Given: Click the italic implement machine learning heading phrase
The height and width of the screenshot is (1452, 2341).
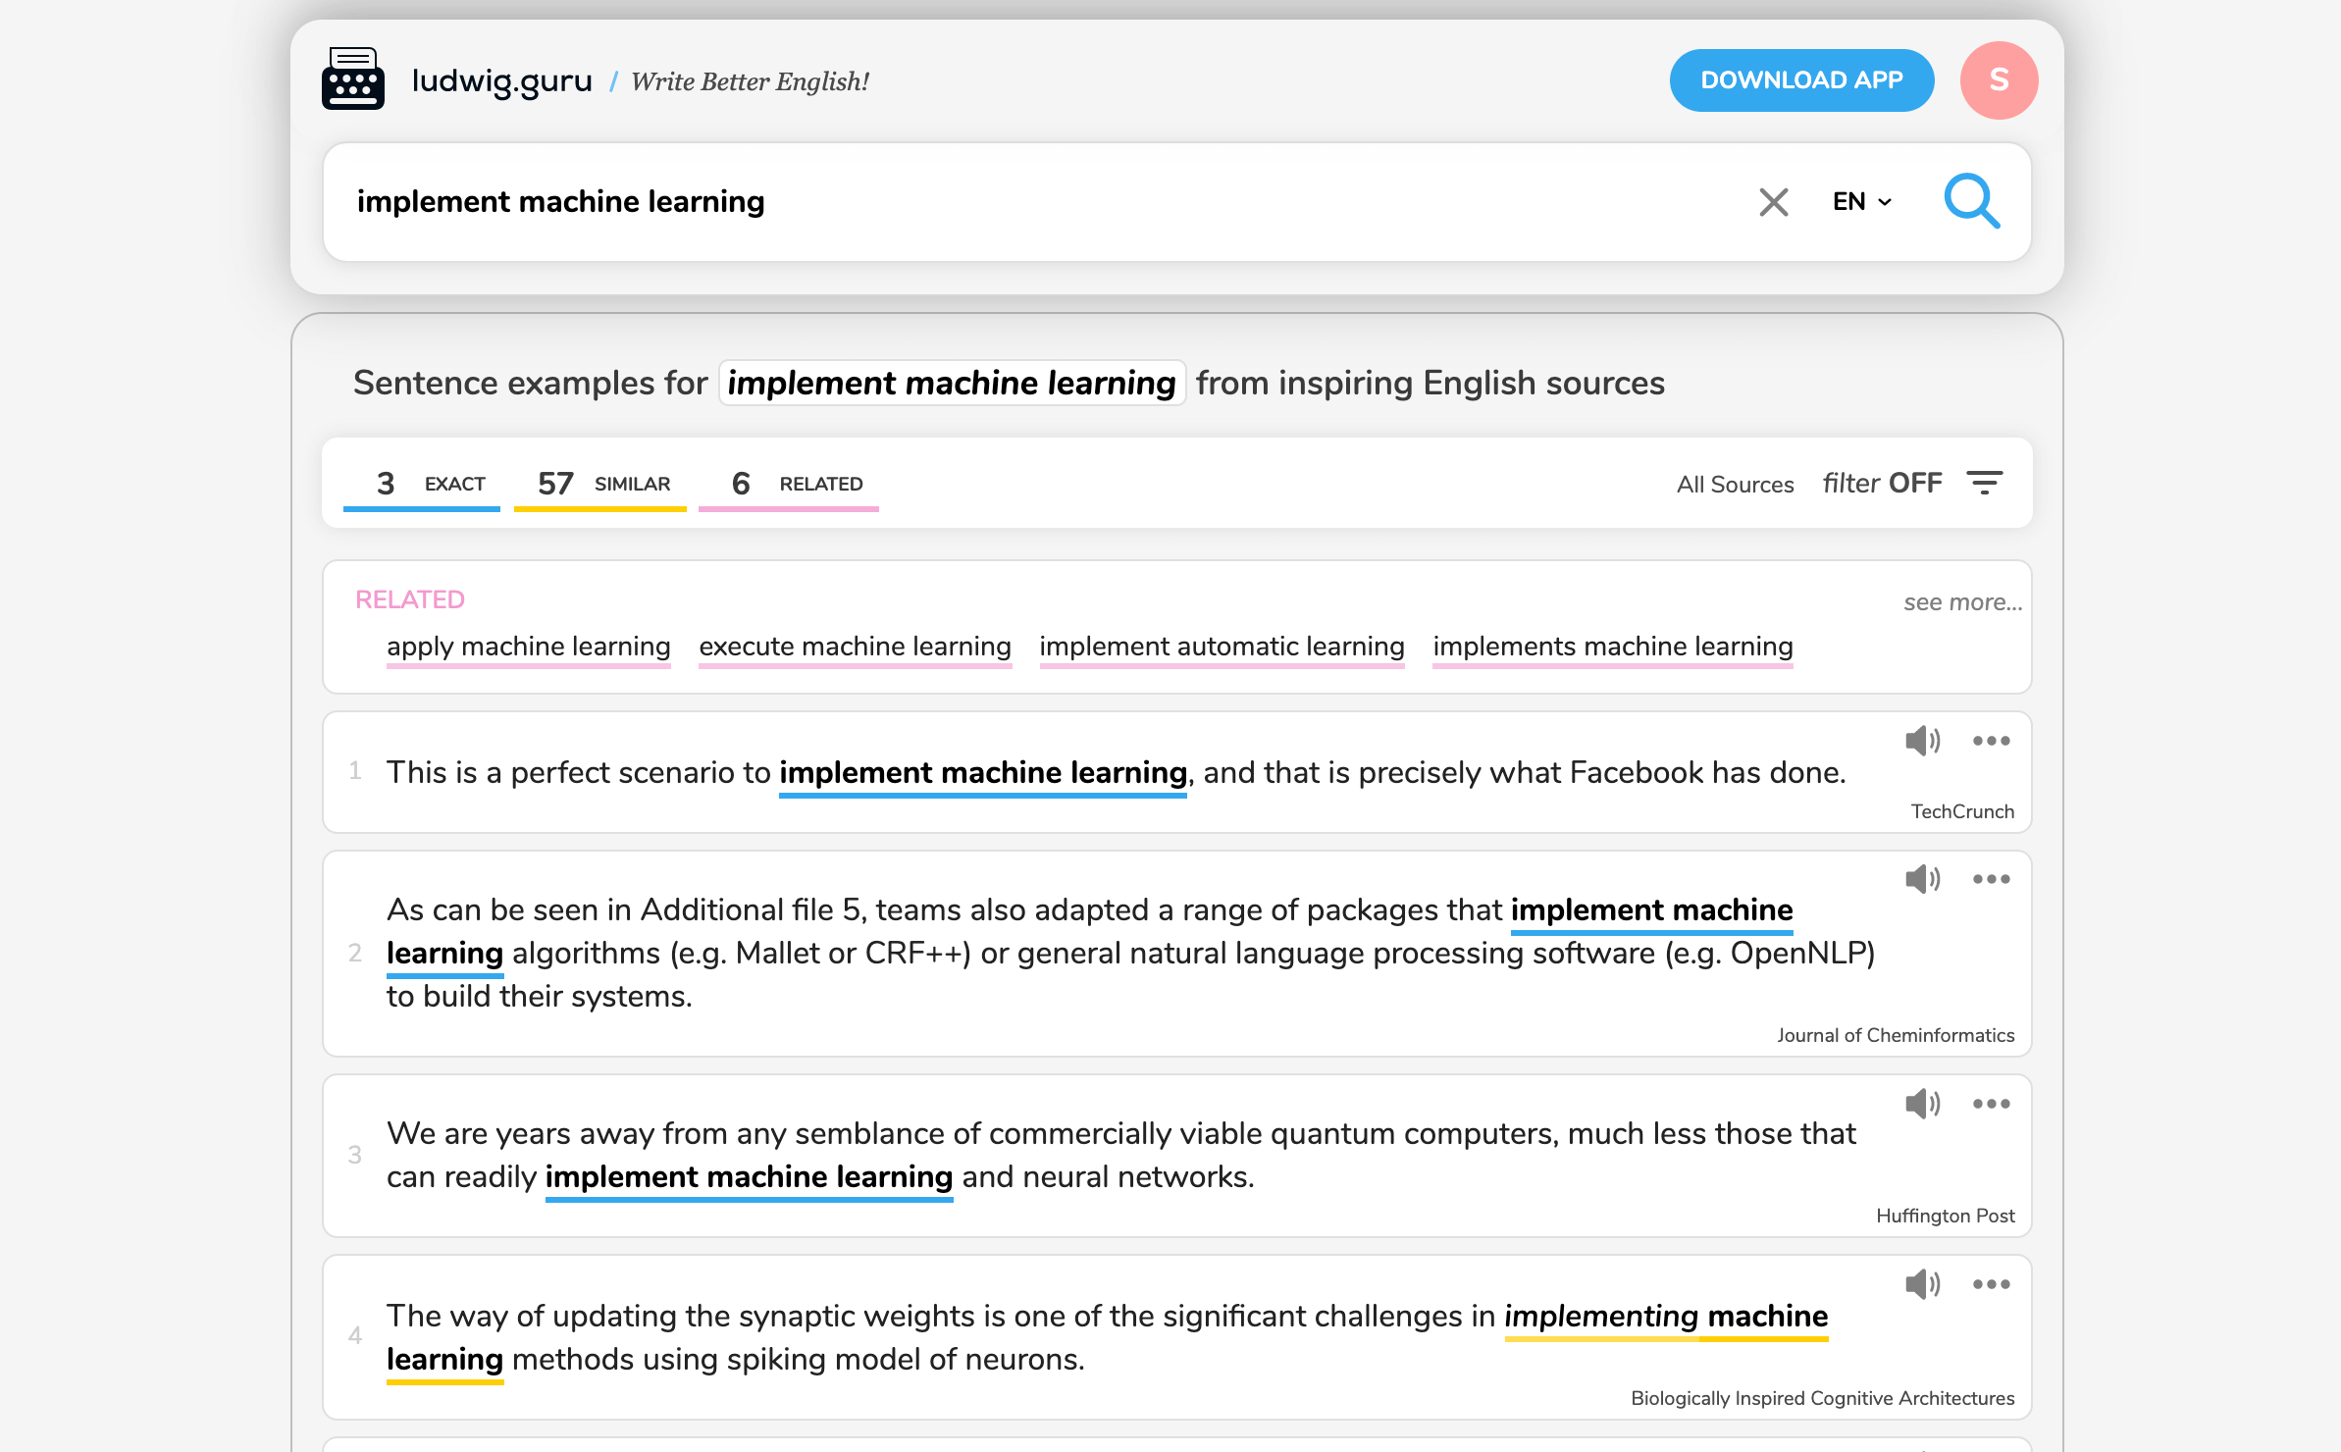Looking at the screenshot, I should [952, 383].
